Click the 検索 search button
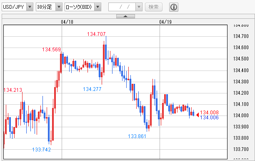The width and height of the screenshot is (255, 161). [x=154, y=7]
